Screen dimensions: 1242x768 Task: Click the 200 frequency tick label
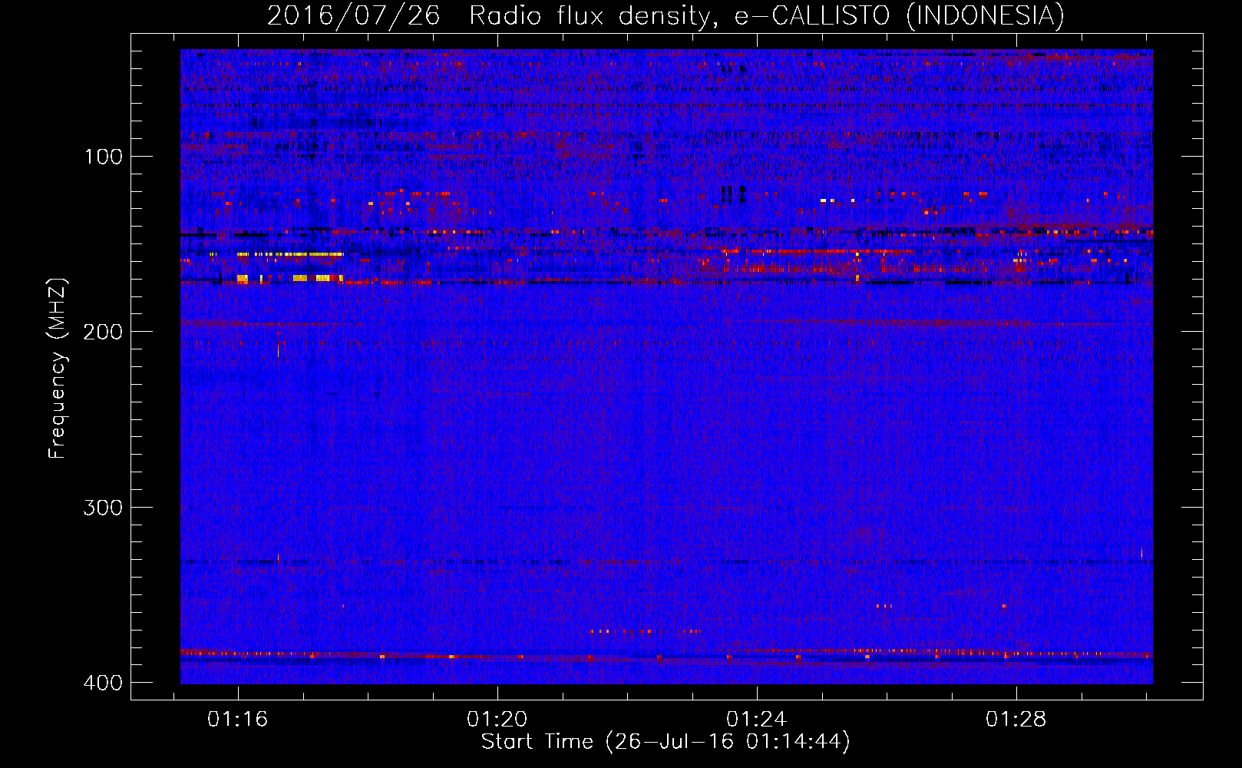[103, 332]
